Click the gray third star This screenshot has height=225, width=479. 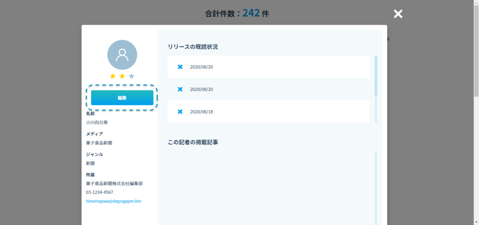pos(131,76)
